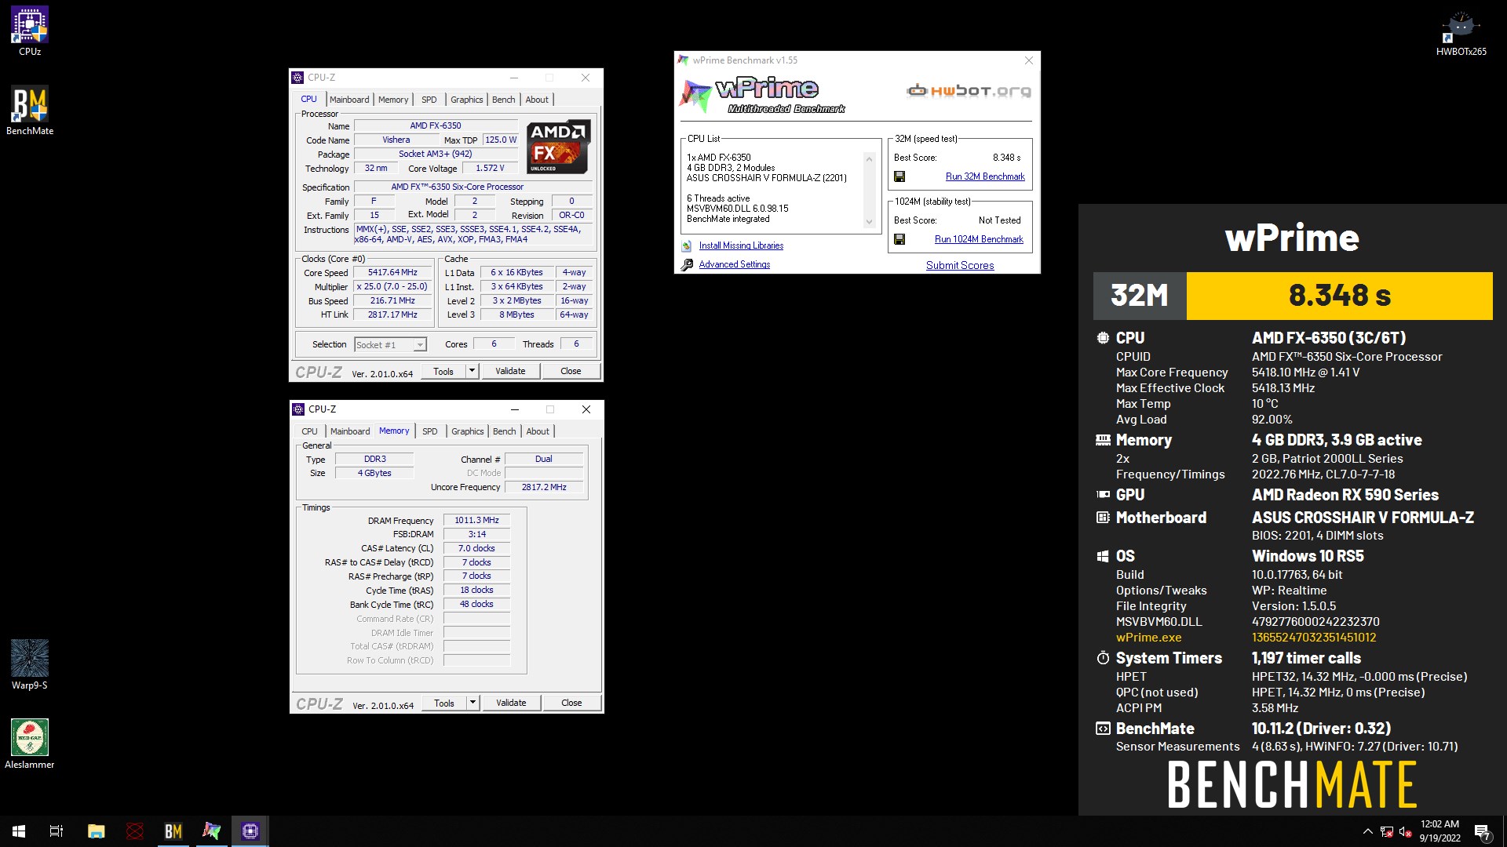Close the wPrime Benchmark window
The width and height of the screenshot is (1507, 847).
1028,60
